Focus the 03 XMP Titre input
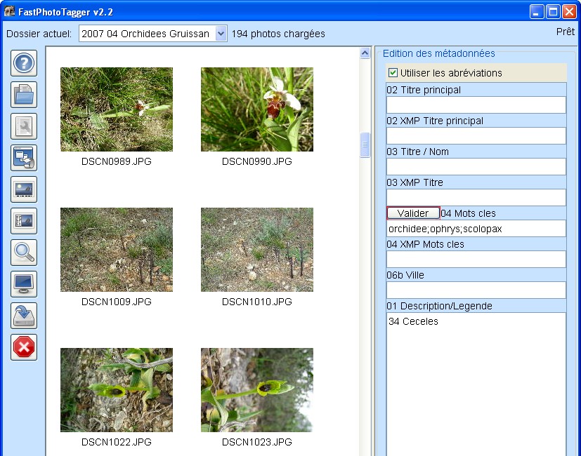Image resolution: width=581 pixels, height=456 pixels. pos(476,198)
